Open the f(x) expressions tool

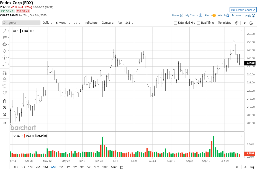click(119, 23)
